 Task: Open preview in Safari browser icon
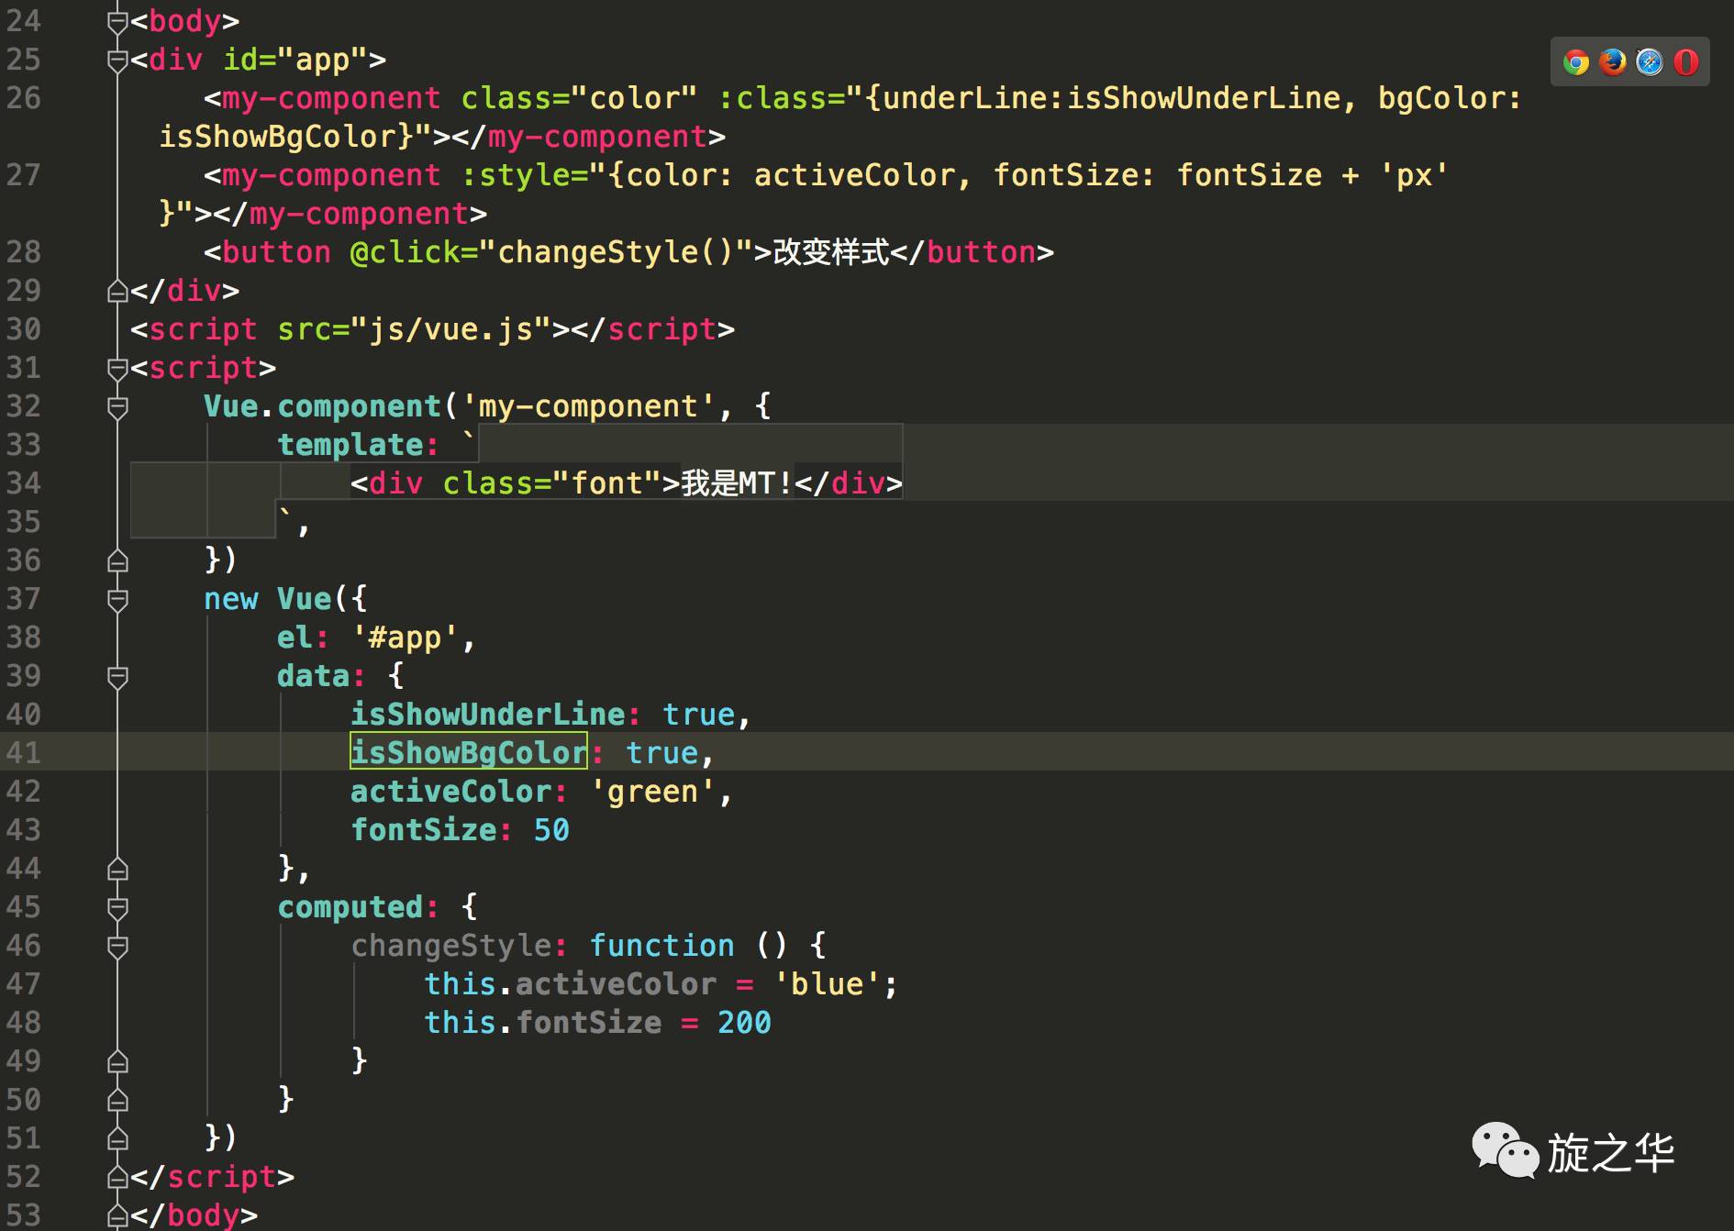pyautogui.click(x=1650, y=62)
